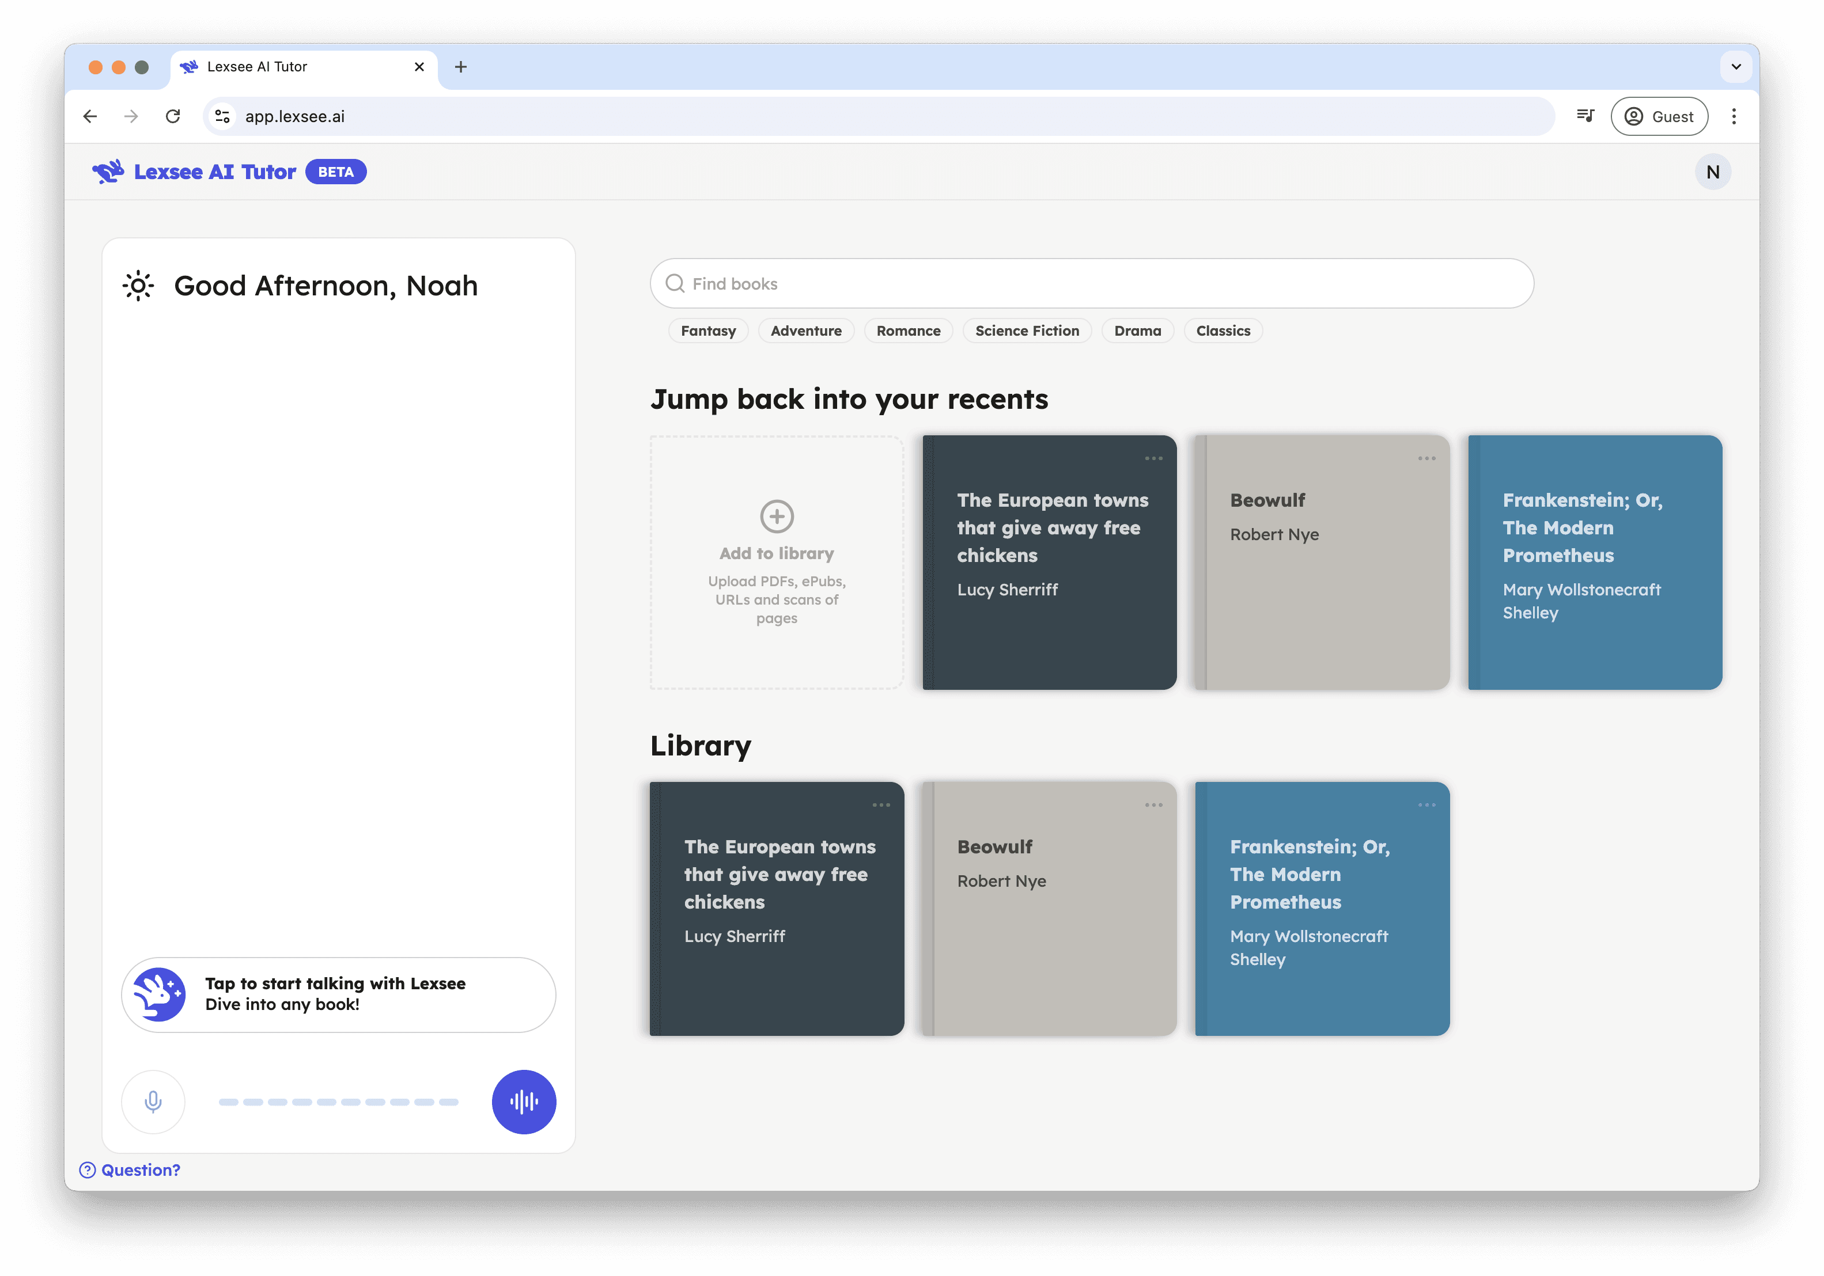1824x1276 pixels.
Task: Open Chrome's three-dot menu
Action: click(1734, 116)
